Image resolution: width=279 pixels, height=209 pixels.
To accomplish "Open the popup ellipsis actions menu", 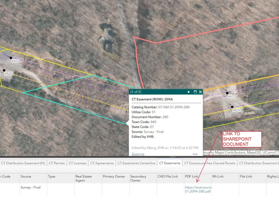I will 195,154.
